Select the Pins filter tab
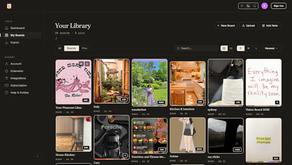The height and width of the screenshot is (165, 292). (x=84, y=48)
